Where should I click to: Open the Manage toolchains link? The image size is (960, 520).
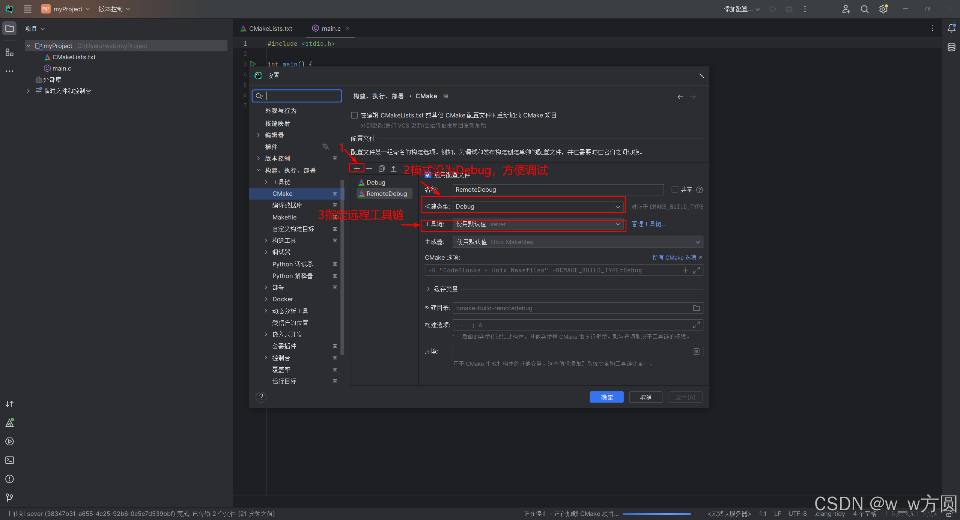(x=649, y=224)
